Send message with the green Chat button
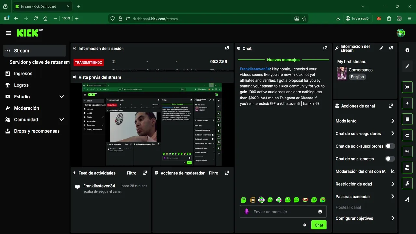This screenshot has width=416, height=234. coord(319,225)
